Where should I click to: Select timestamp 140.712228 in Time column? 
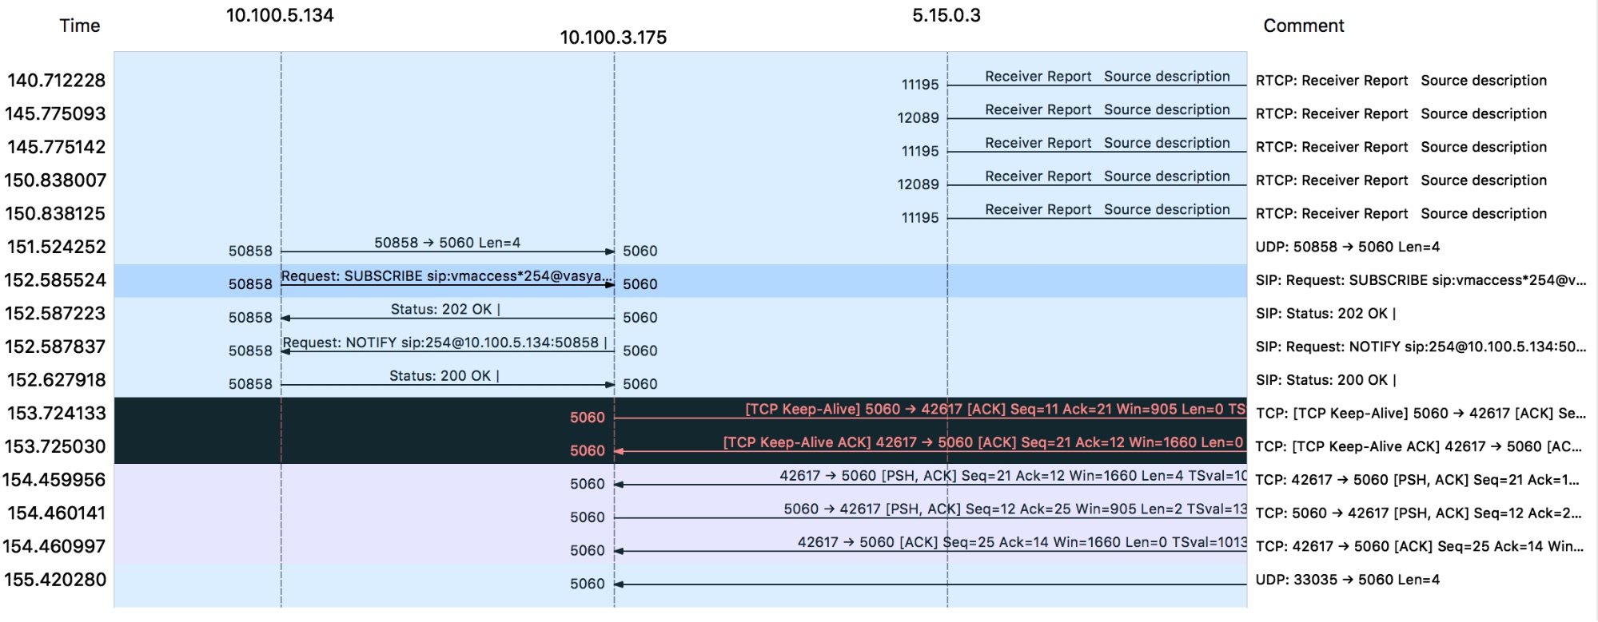tap(56, 81)
